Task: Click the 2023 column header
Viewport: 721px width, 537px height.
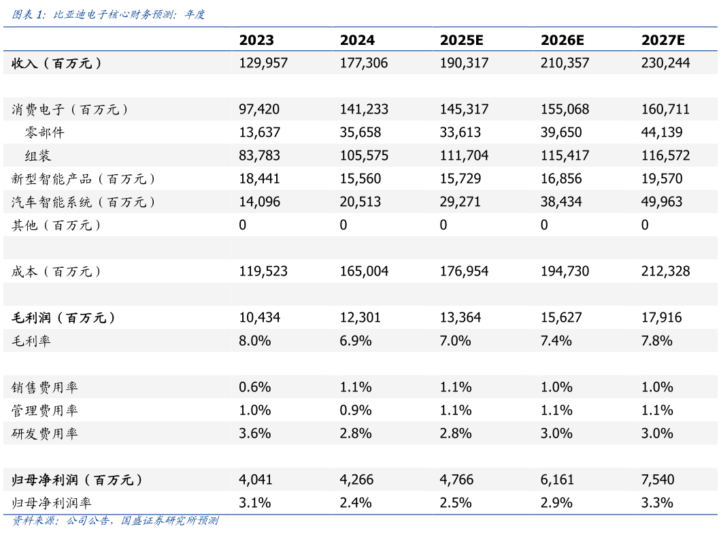Action: click(256, 40)
